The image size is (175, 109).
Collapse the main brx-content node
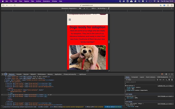tap(5, 82)
